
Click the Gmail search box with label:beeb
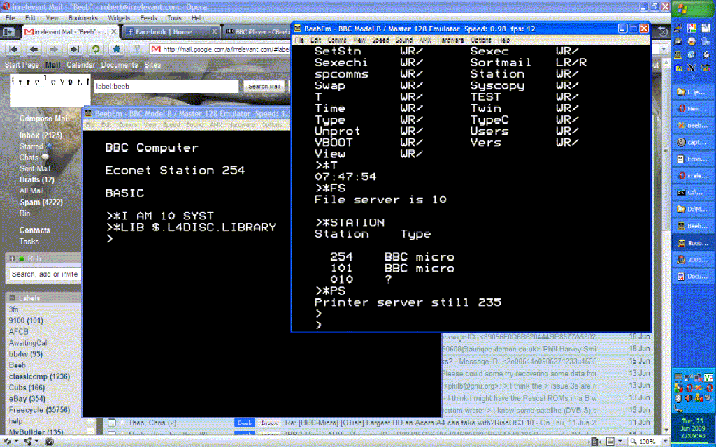[166, 86]
